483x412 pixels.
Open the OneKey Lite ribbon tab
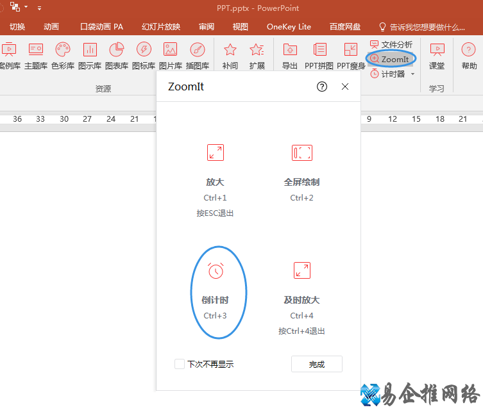click(289, 27)
